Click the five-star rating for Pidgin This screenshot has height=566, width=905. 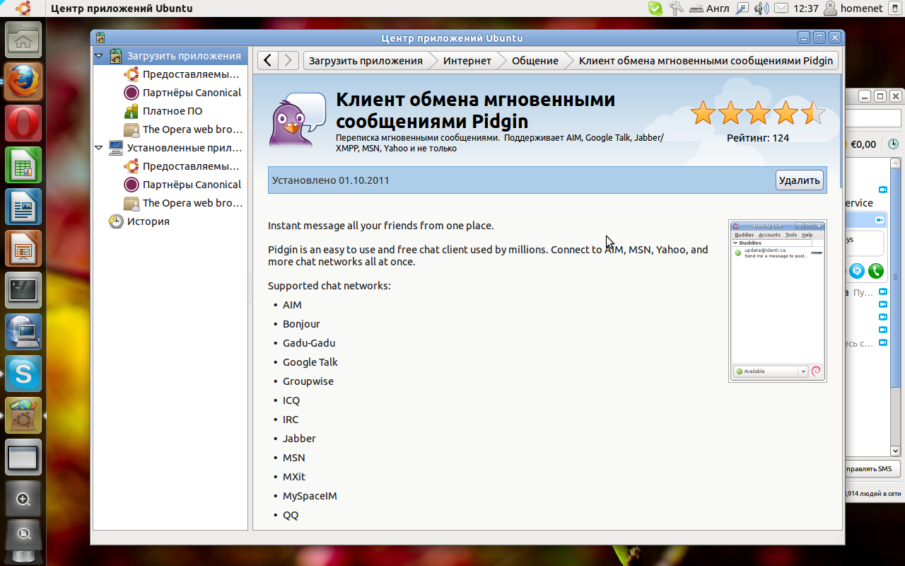click(x=758, y=113)
